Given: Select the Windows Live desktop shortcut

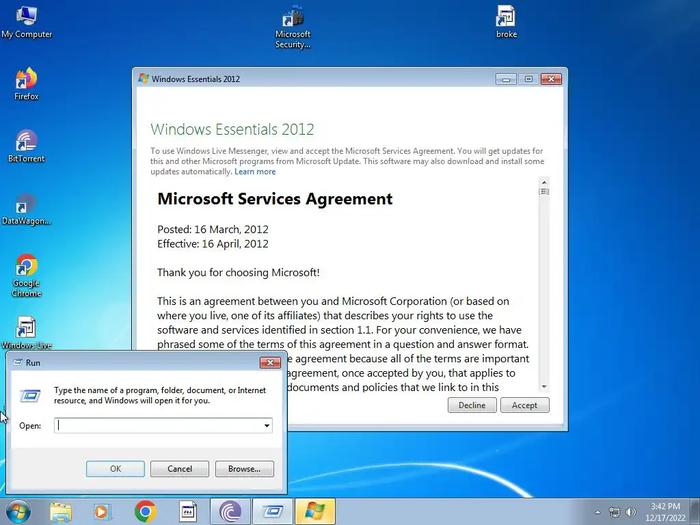Looking at the screenshot, I should (27, 333).
